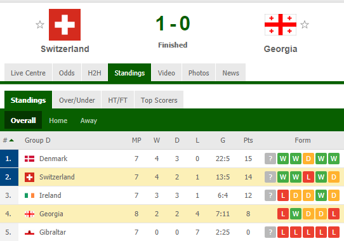Click Georgia's green W form badge

pos(296,214)
